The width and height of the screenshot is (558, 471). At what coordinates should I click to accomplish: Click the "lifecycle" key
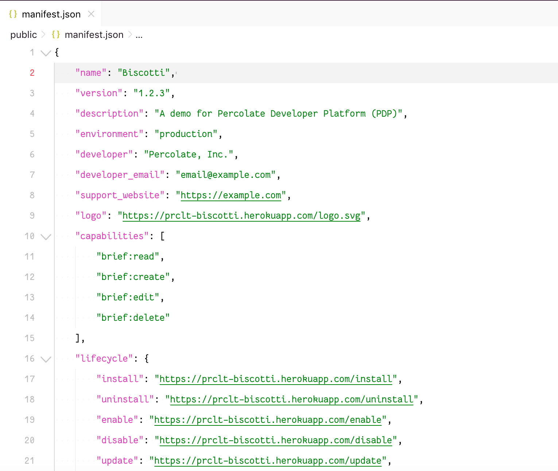click(x=104, y=359)
